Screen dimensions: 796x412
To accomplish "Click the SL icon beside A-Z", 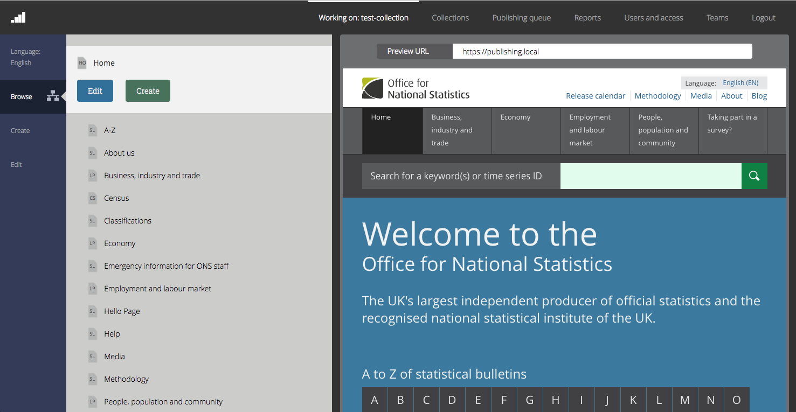I will [93, 130].
